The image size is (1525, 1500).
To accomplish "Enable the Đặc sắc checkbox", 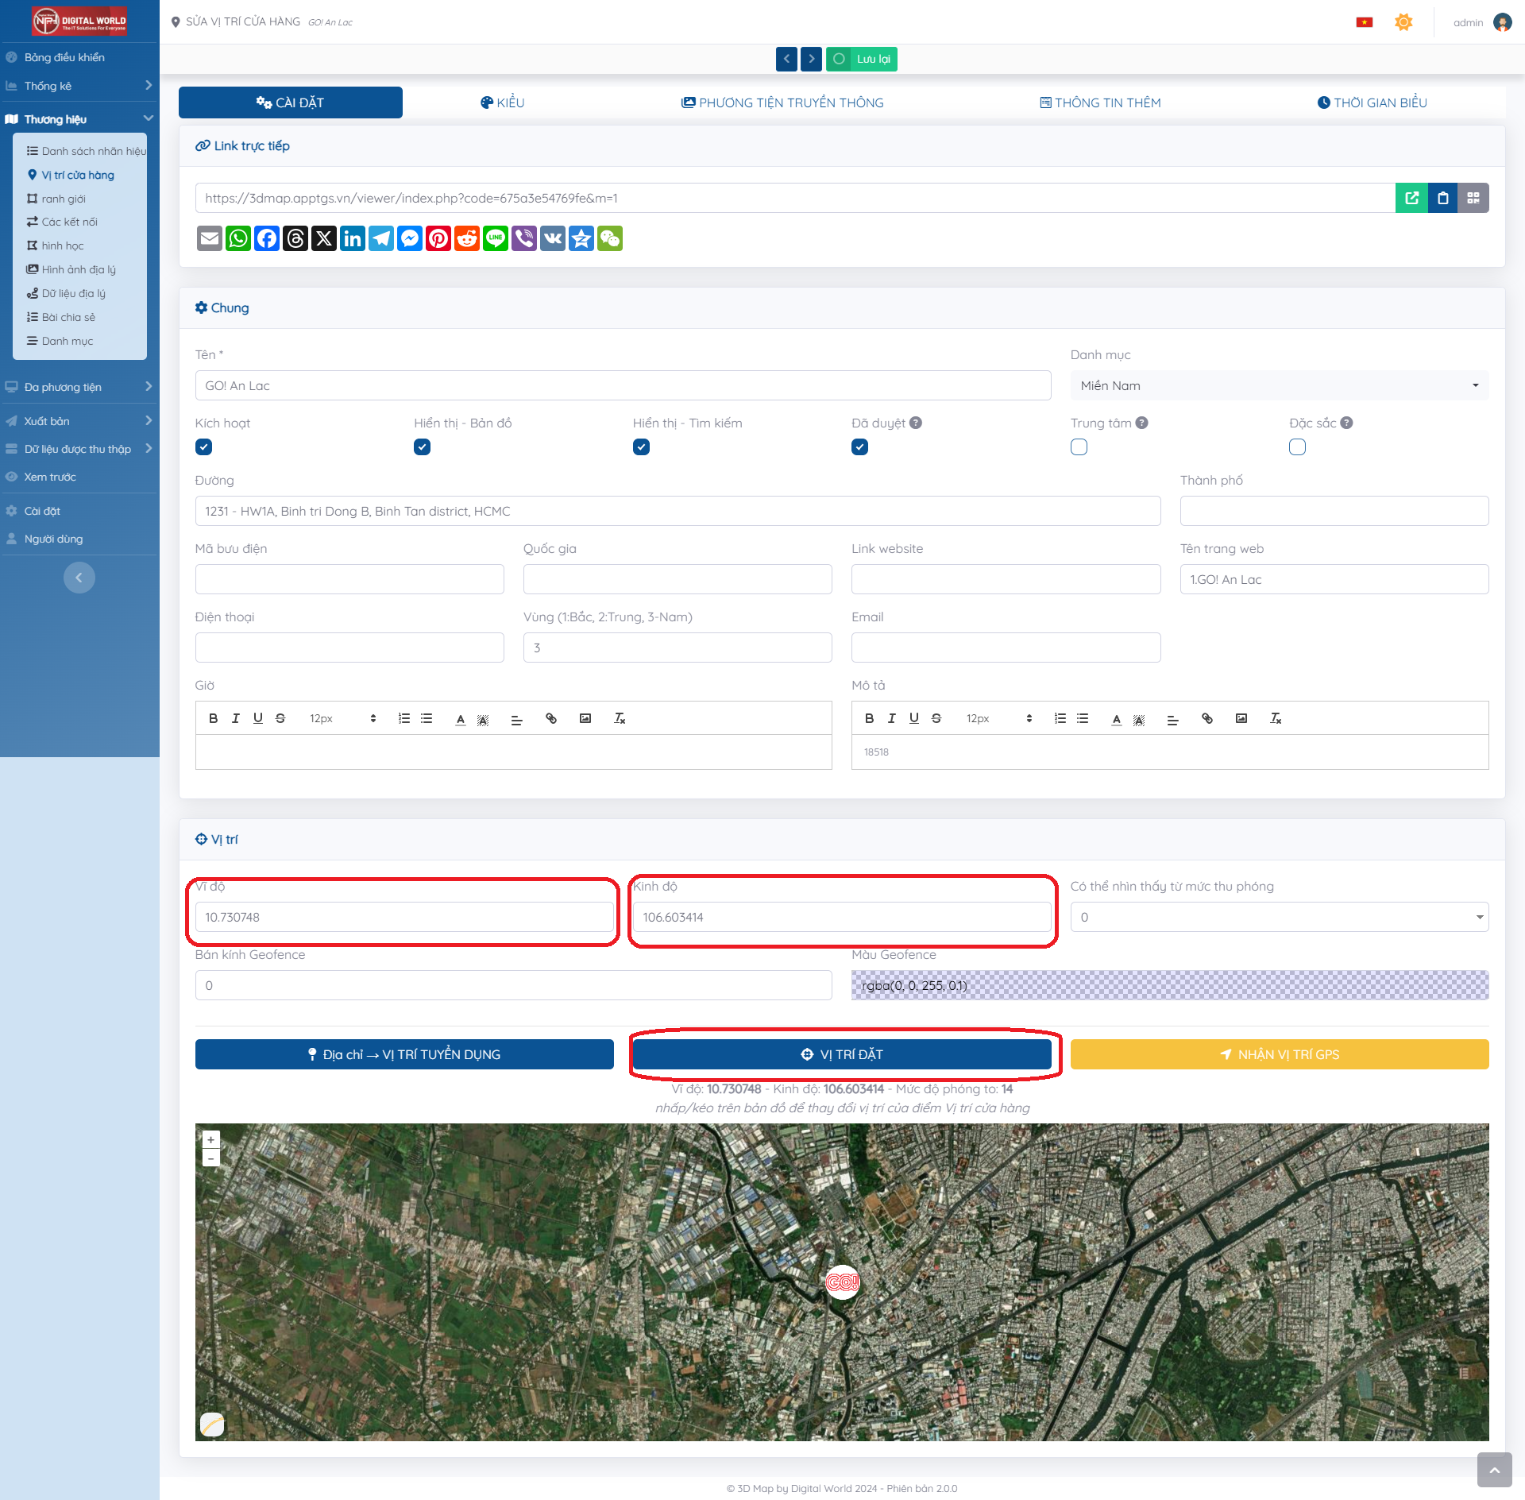I will pyautogui.click(x=1297, y=447).
